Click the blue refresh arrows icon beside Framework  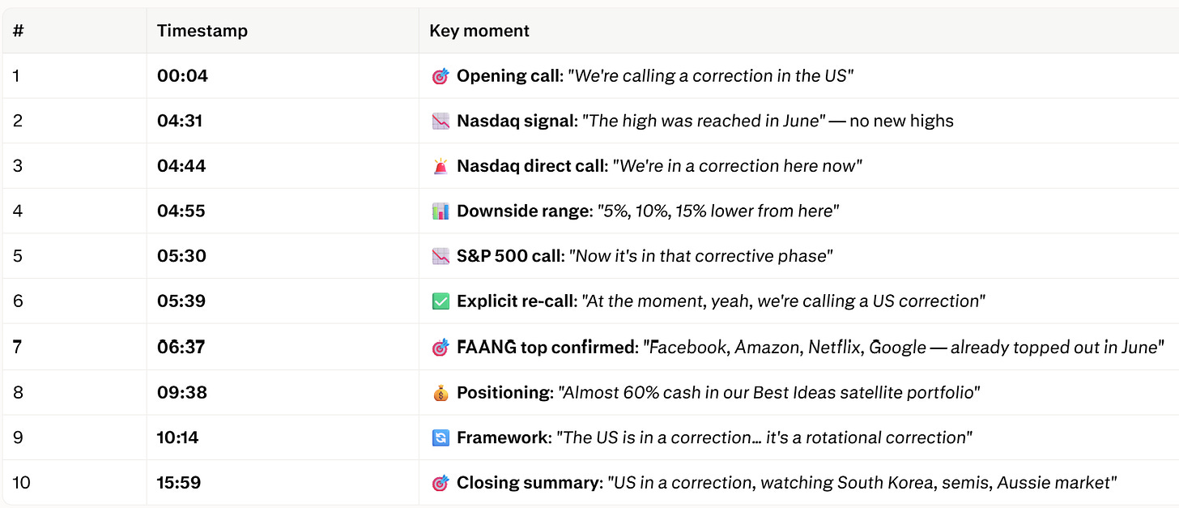(x=441, y=438)
